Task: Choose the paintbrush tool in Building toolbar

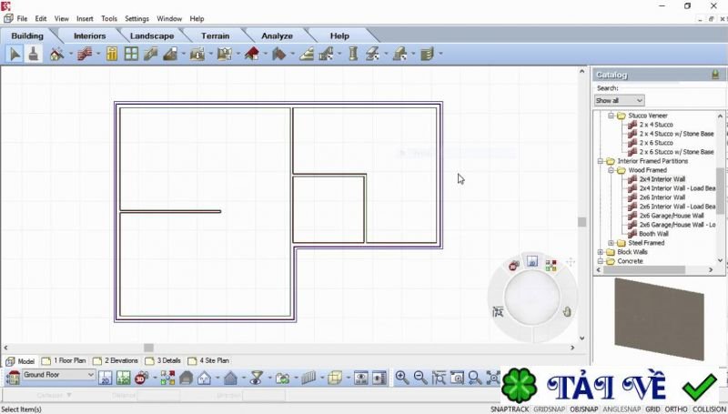Action: point(33,54)
